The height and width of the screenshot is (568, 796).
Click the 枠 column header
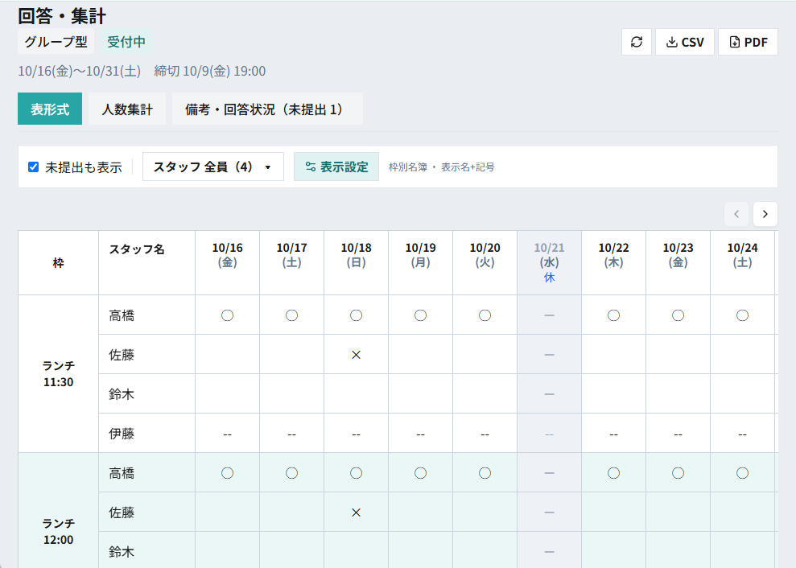pos(59,263)
